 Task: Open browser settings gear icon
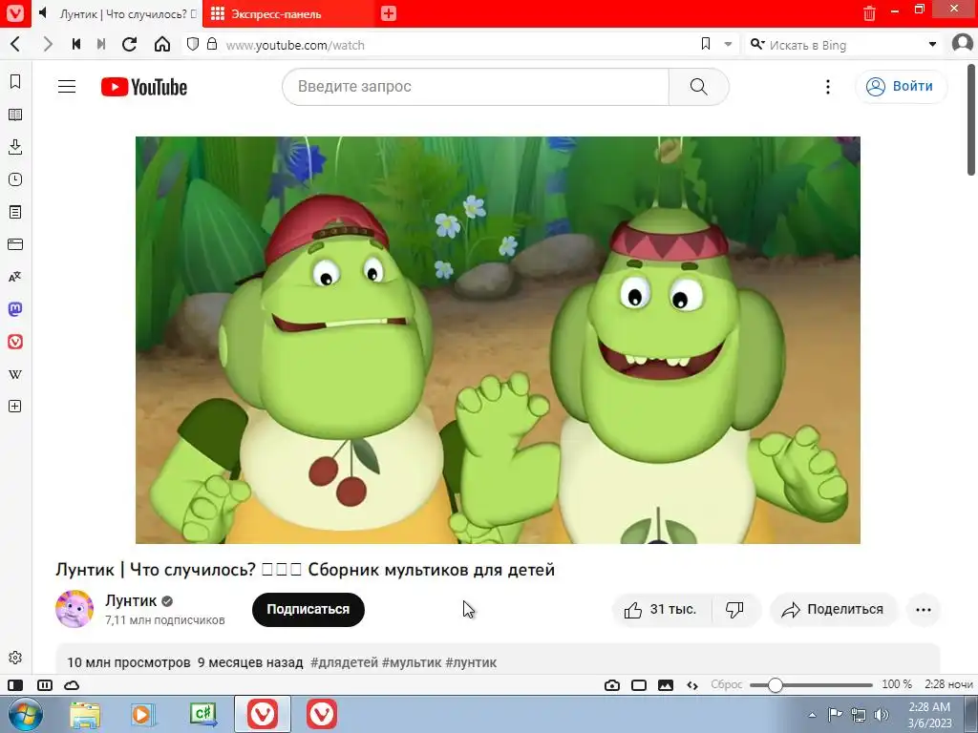click(x=15, y=658)
